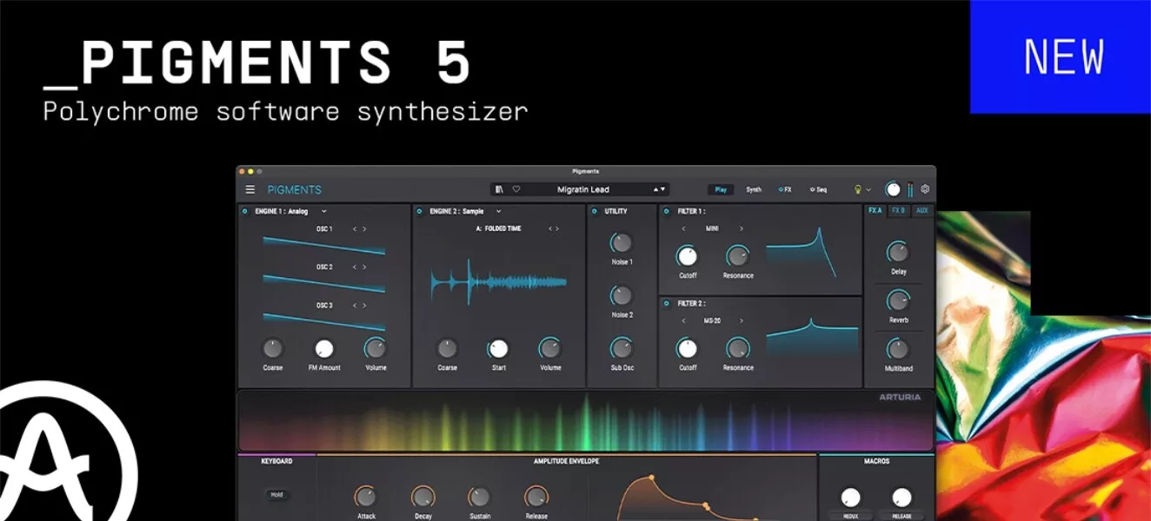Switch Filter 1 to next type after MINI

pos(742,229)
